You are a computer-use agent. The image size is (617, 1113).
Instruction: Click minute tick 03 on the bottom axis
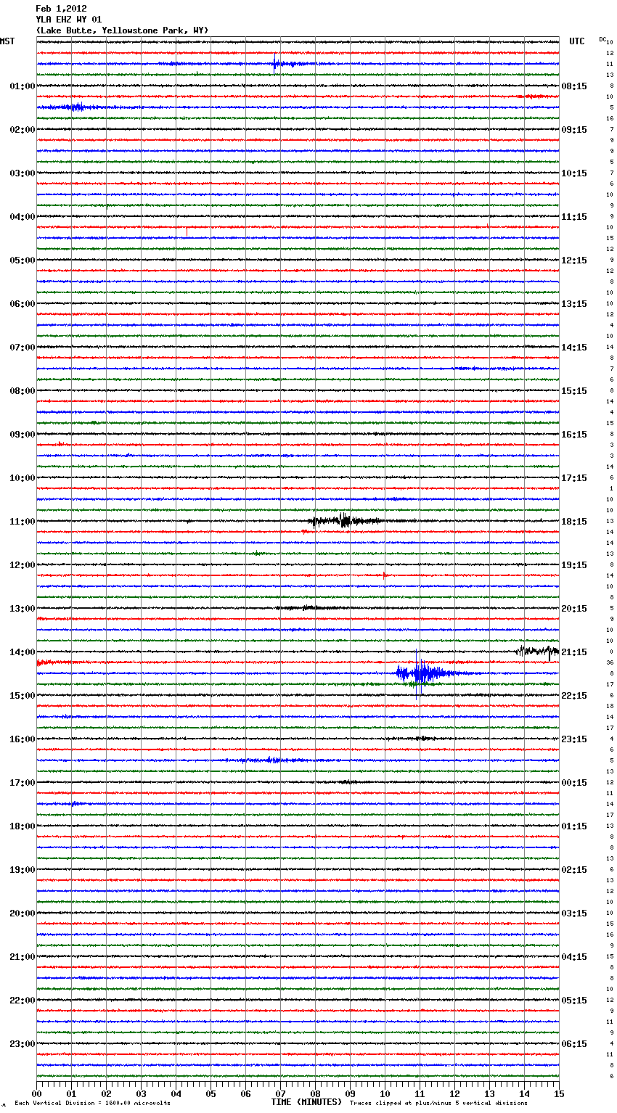pyautogui.click(x=142, y=1093)
